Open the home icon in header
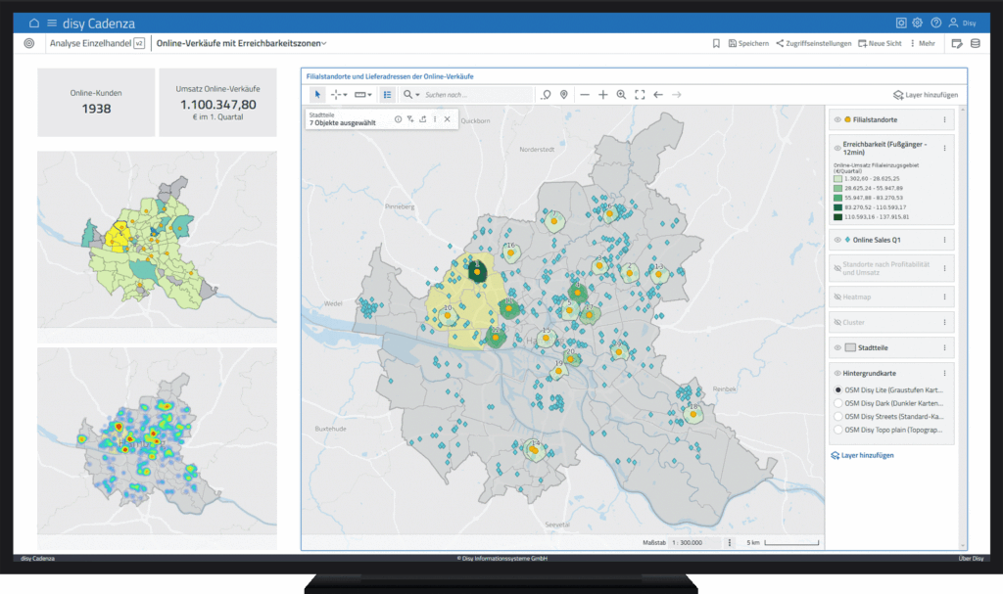The image size is (1003, 594). tap(34, 23)
